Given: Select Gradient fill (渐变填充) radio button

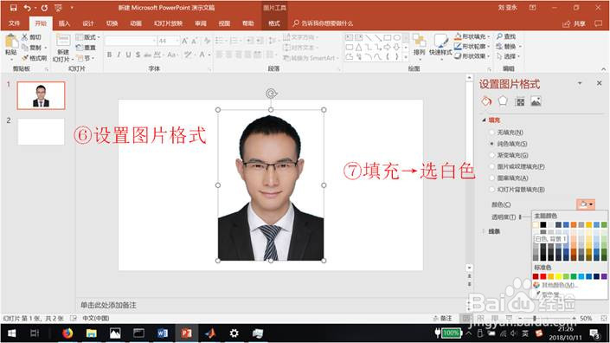Looking at the screenshot, I should click(x=491, y=155).
